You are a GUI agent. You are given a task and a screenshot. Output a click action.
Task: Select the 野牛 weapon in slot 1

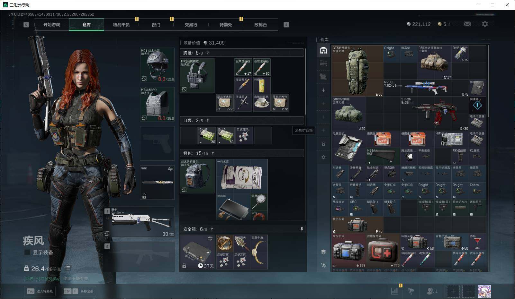[139, 222]
